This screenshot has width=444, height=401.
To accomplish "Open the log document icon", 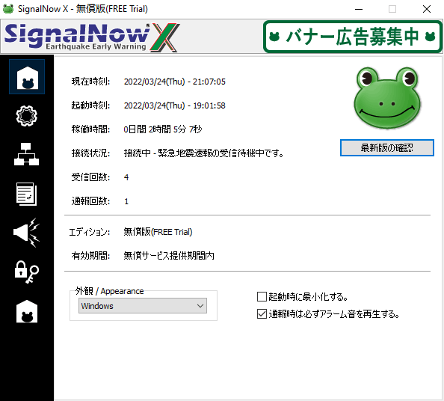I will pos(27,194).
